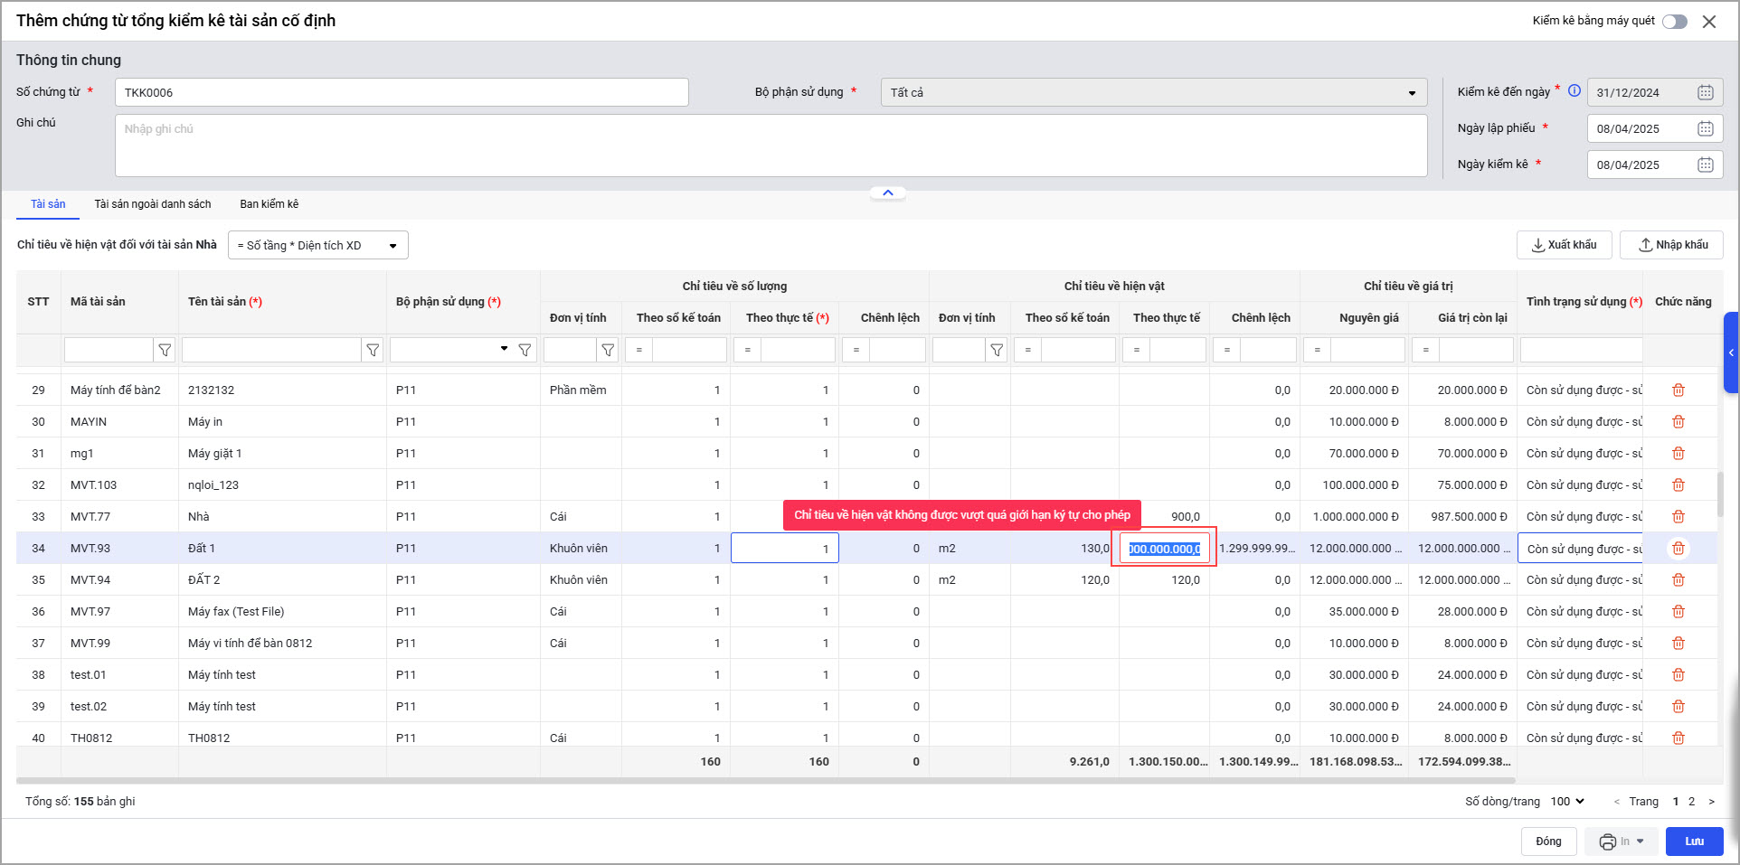The image size is (1740, 865).
Task: Delete row 34 Đất 1 asset
Action: click(x=1679, y=549)
